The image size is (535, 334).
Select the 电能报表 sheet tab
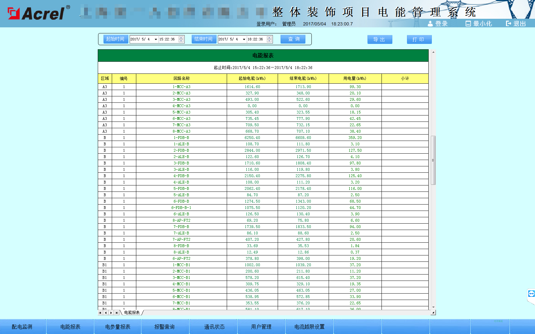(x=132, y=313)
